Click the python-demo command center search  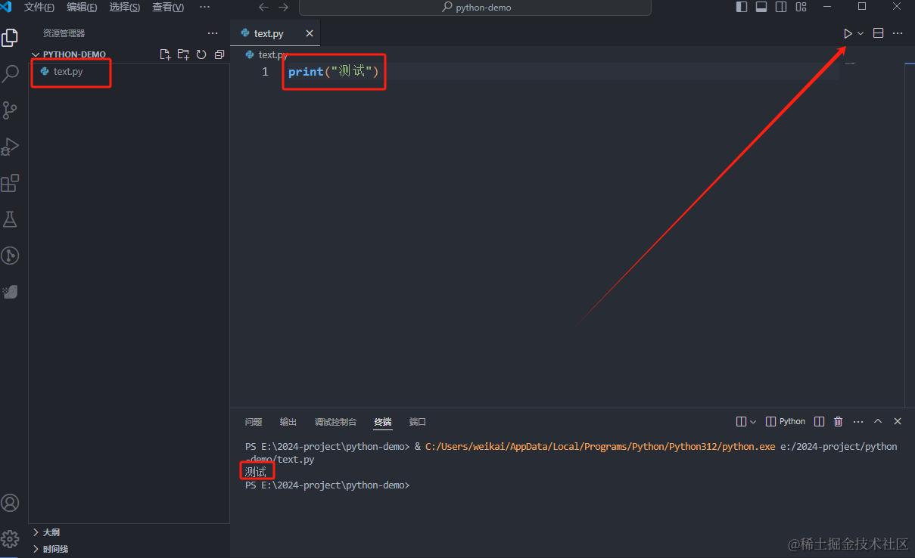tap(475, 8)
